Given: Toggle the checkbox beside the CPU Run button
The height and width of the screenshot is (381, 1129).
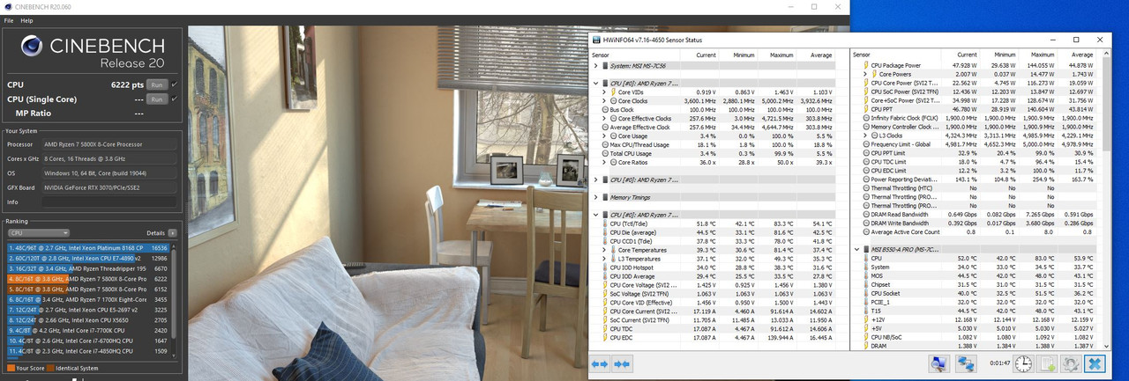Looking at the screenshot, I should tap(174, 84).
